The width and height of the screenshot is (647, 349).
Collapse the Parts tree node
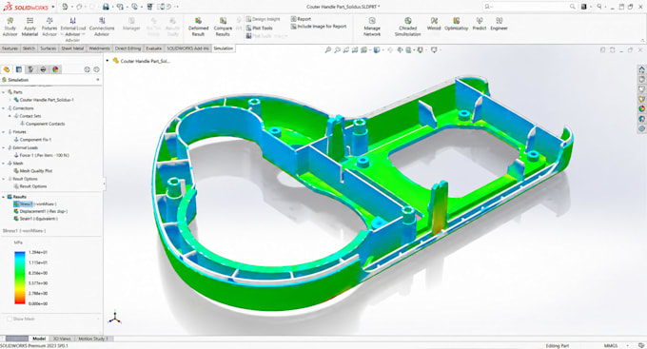[4, 92]
